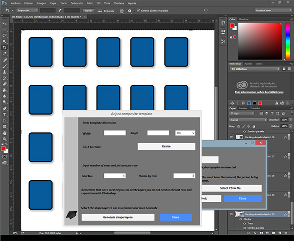This screenshot has width=294, height=241.
Task: Open crop overlay grid options
Action: [x=122, y=11]
